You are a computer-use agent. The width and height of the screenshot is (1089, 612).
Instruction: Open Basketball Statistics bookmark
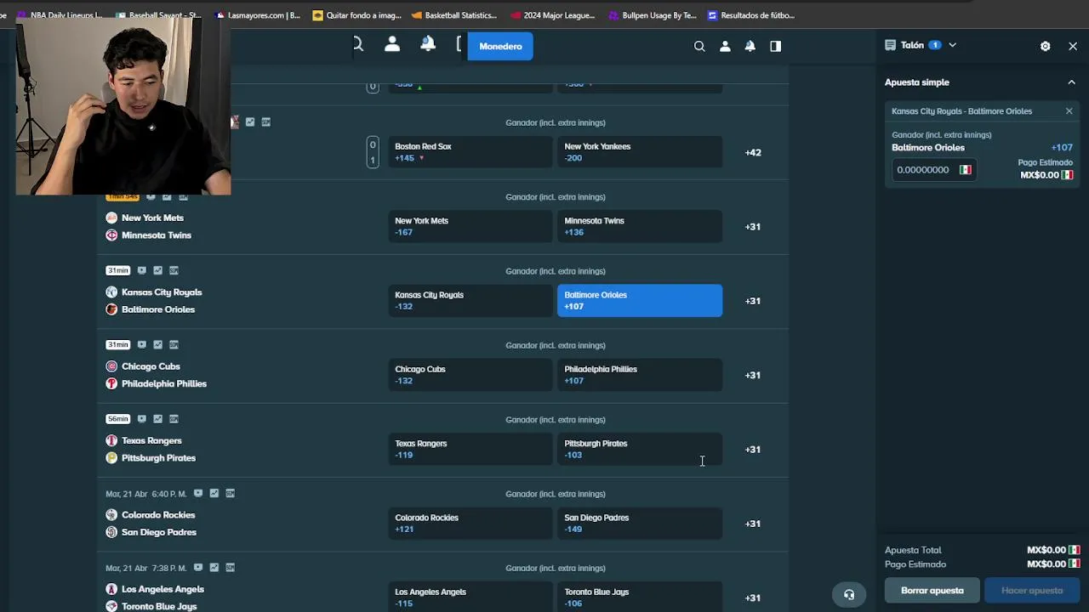pyautogui.click(x=453, y=15)
